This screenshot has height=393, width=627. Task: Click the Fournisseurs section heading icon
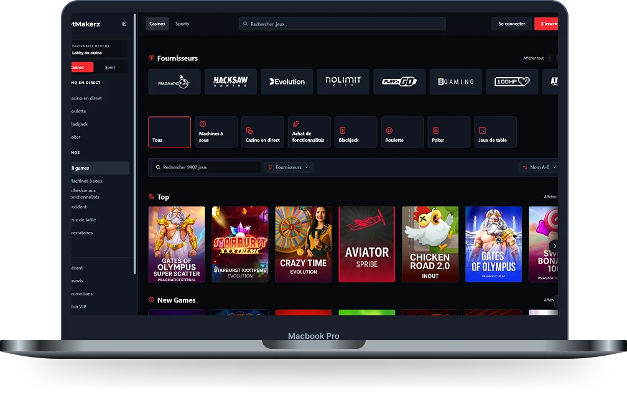coord(151,58)
